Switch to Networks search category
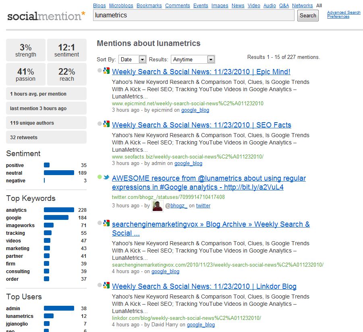The width and height of the screenshot is (363, 332). pos(302,6)
